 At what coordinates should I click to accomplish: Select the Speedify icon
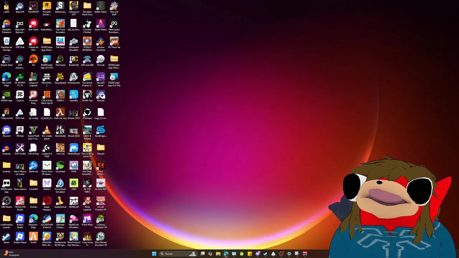click(x=74, y=96)
